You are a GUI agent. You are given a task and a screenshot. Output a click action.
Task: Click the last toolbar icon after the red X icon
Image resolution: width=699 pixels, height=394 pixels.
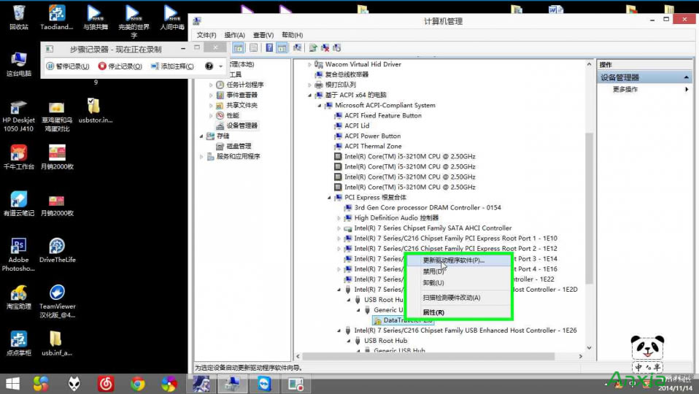click(336, 47)
